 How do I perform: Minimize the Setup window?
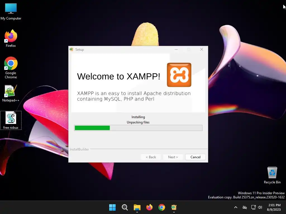[x=176, y=49]
